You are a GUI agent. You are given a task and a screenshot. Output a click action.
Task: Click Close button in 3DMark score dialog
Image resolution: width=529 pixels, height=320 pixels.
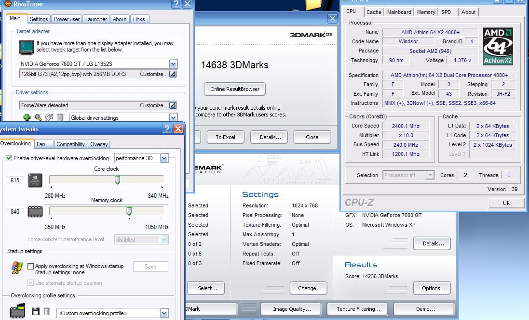click(x=312, y=137)
